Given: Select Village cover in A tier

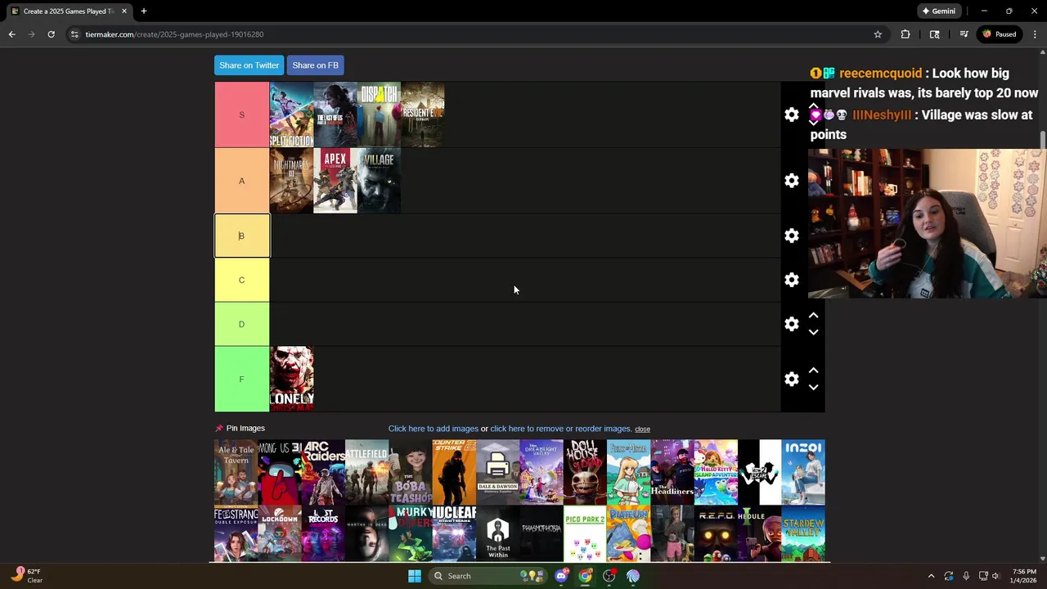Looking at the screenshot, I should 379,181.
